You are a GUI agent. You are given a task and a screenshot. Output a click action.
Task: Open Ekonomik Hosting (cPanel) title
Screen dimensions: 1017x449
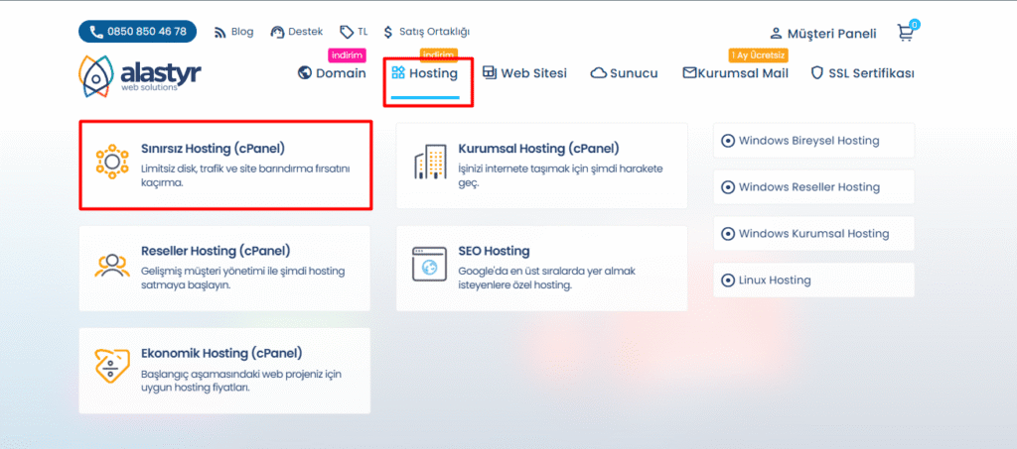(221, 353)
